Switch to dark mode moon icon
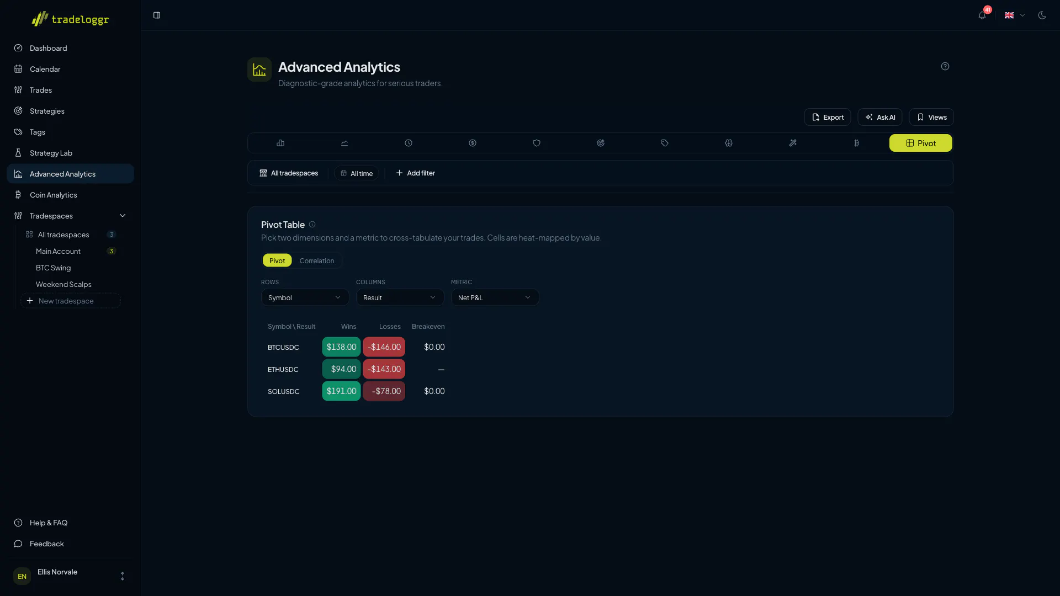Viewport: 1060px width, 596px height. (x=1042, y=15)
